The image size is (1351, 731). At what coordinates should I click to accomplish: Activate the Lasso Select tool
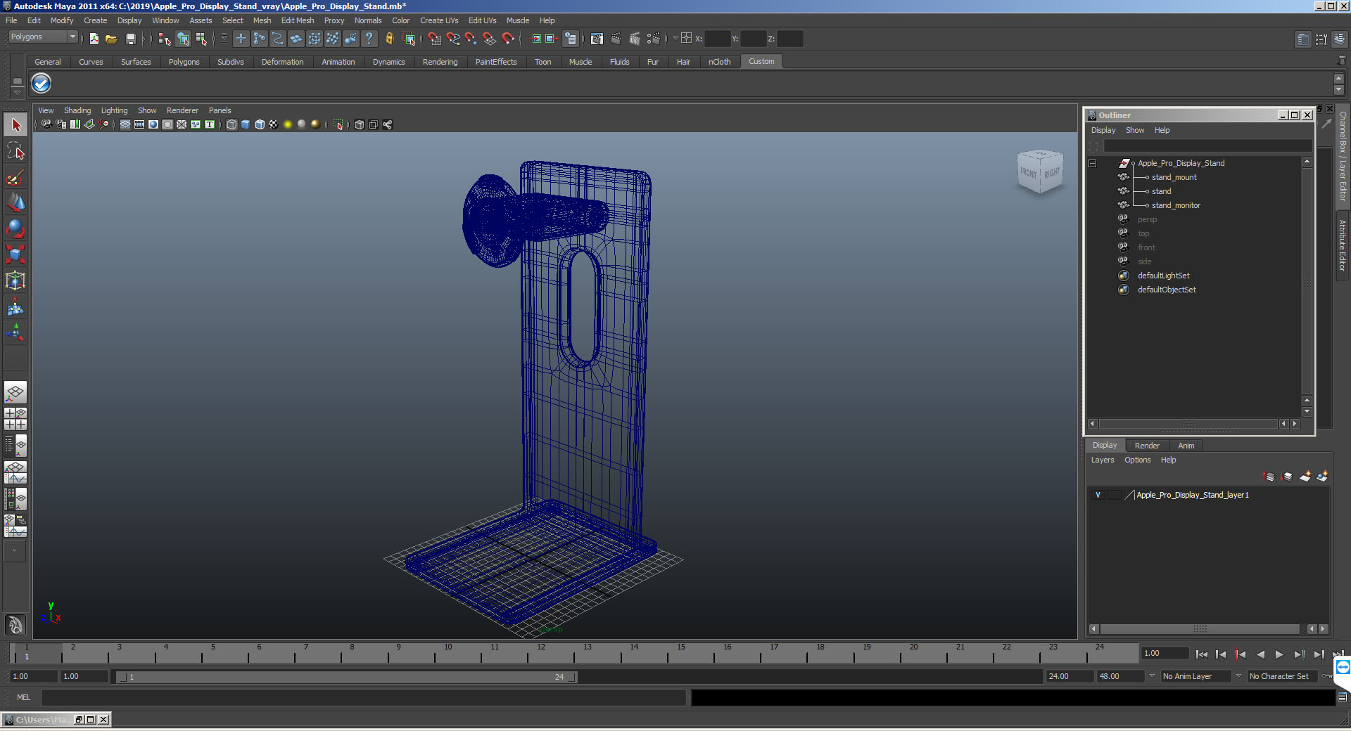15,150
